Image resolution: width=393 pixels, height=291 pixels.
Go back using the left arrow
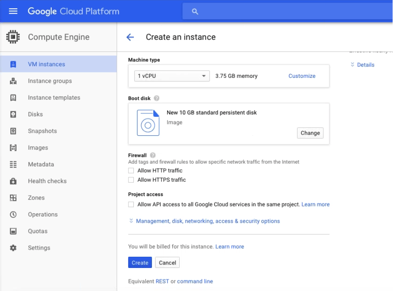(x=130, y=37)
